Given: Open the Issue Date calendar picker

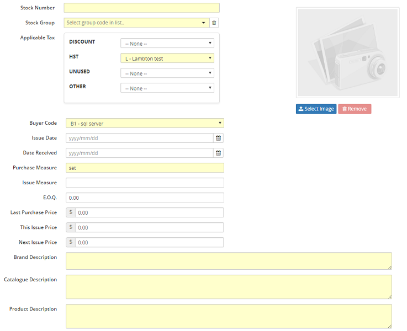Looking at the screenshot, I should [x=219, y=138].
